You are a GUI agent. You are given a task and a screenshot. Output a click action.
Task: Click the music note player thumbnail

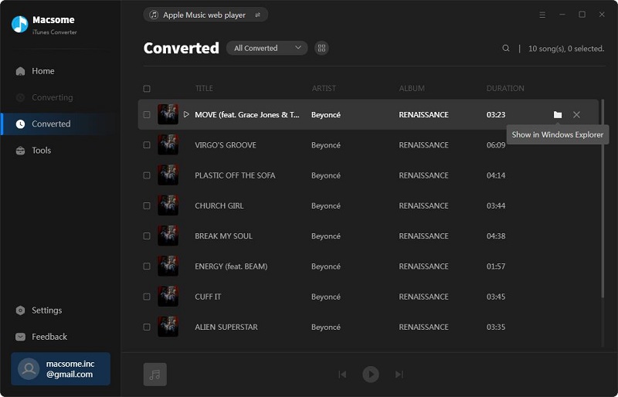point(155,374)
